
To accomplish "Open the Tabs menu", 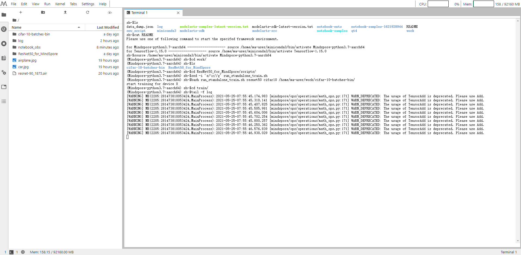I will 73,4.
